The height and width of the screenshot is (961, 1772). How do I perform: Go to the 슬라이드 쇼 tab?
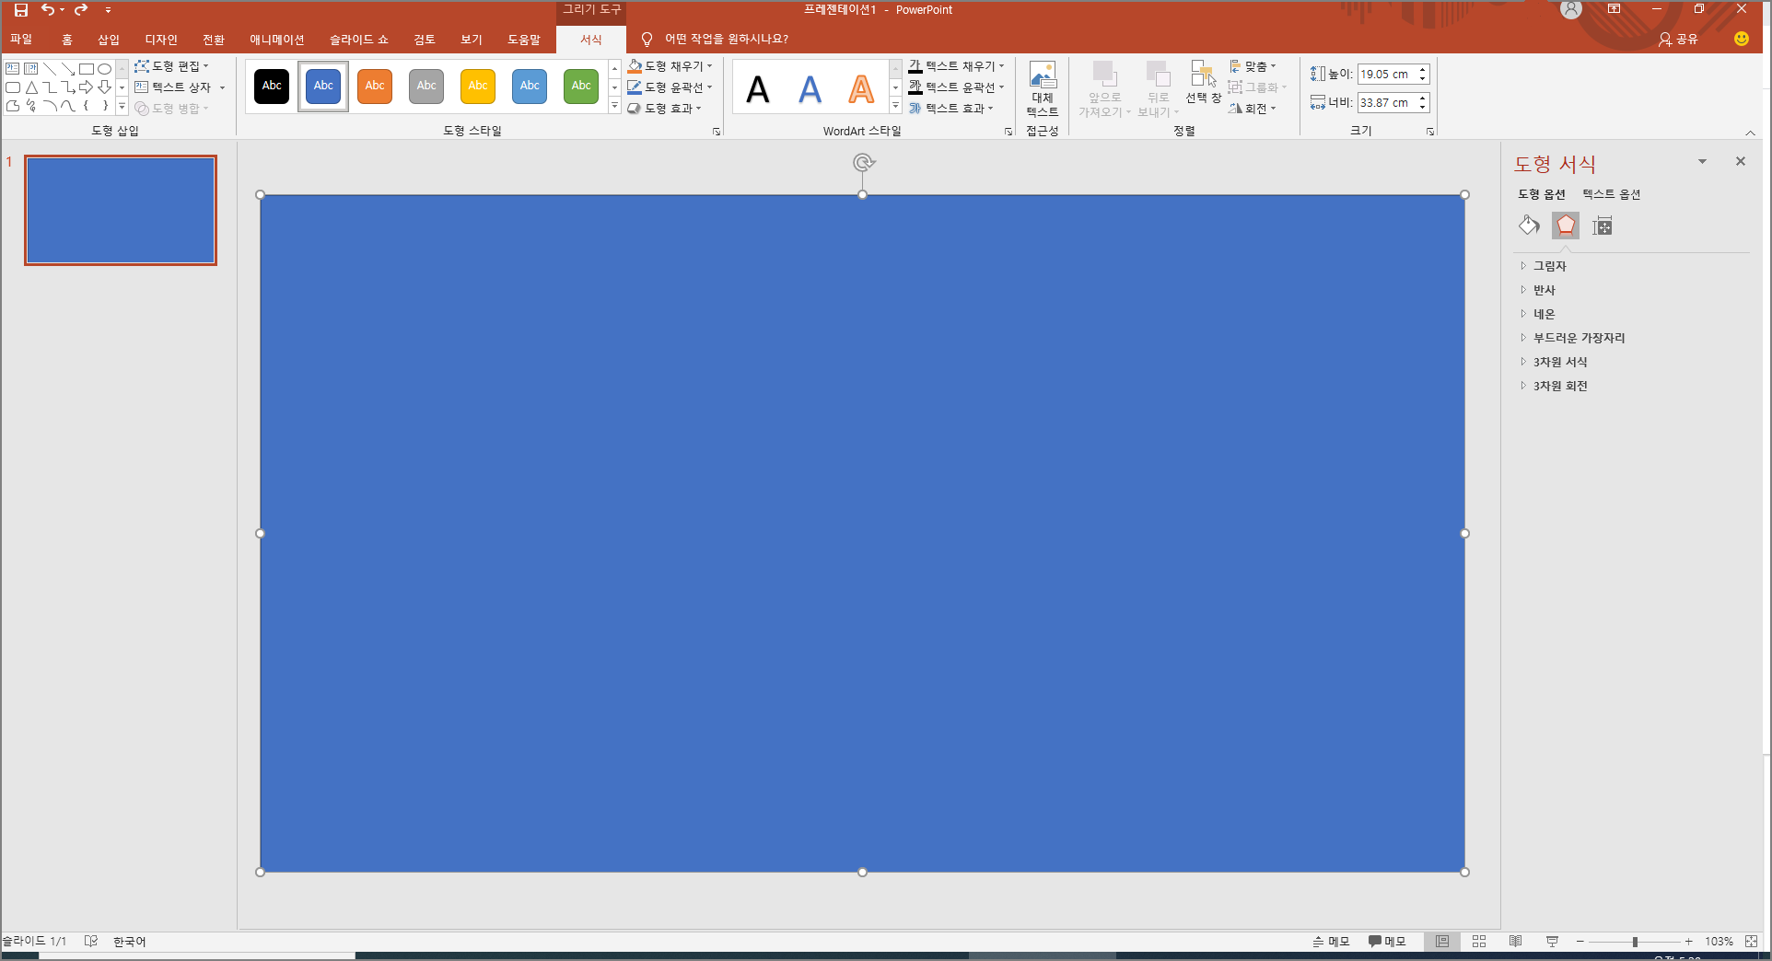tap(359, 40)
